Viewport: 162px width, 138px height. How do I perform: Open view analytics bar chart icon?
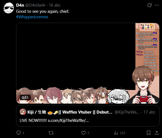(x=116, y=133)
